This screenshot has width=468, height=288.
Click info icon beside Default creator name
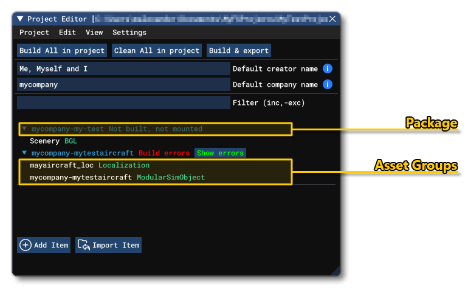[328, 69]
